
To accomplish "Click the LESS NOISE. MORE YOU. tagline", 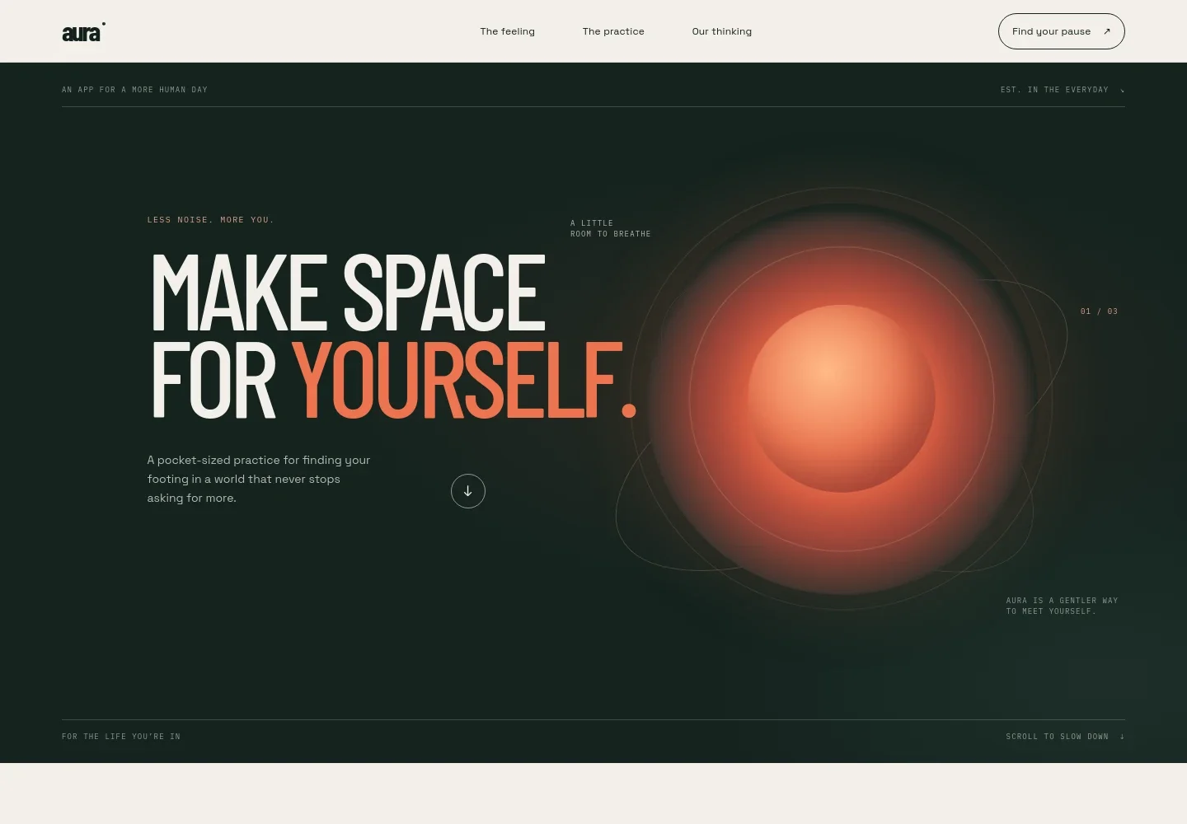I will pyautogui.click(x=211, y=220).
